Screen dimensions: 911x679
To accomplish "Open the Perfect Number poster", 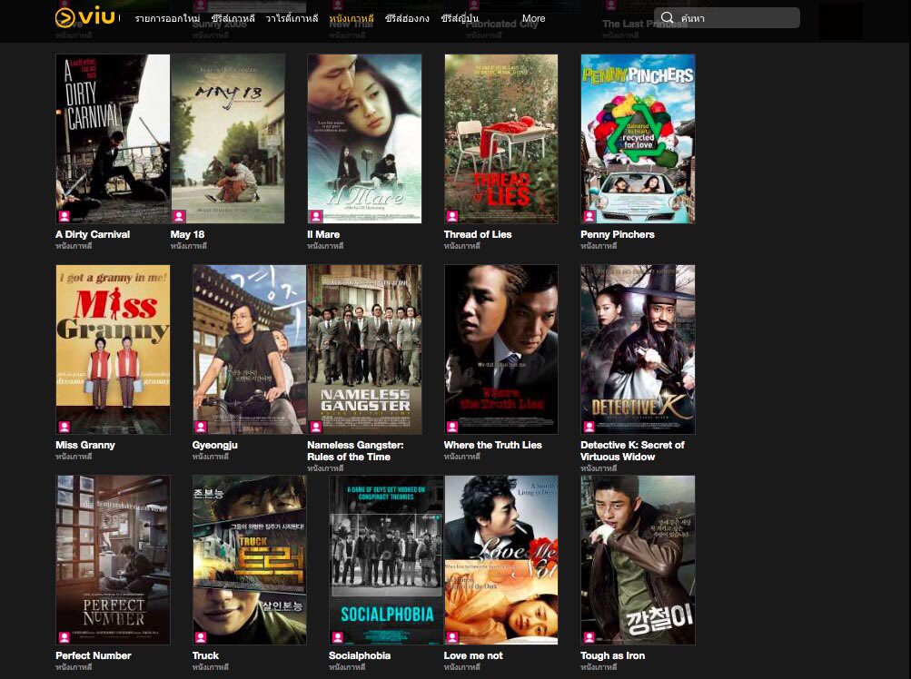I will [113, 560].
